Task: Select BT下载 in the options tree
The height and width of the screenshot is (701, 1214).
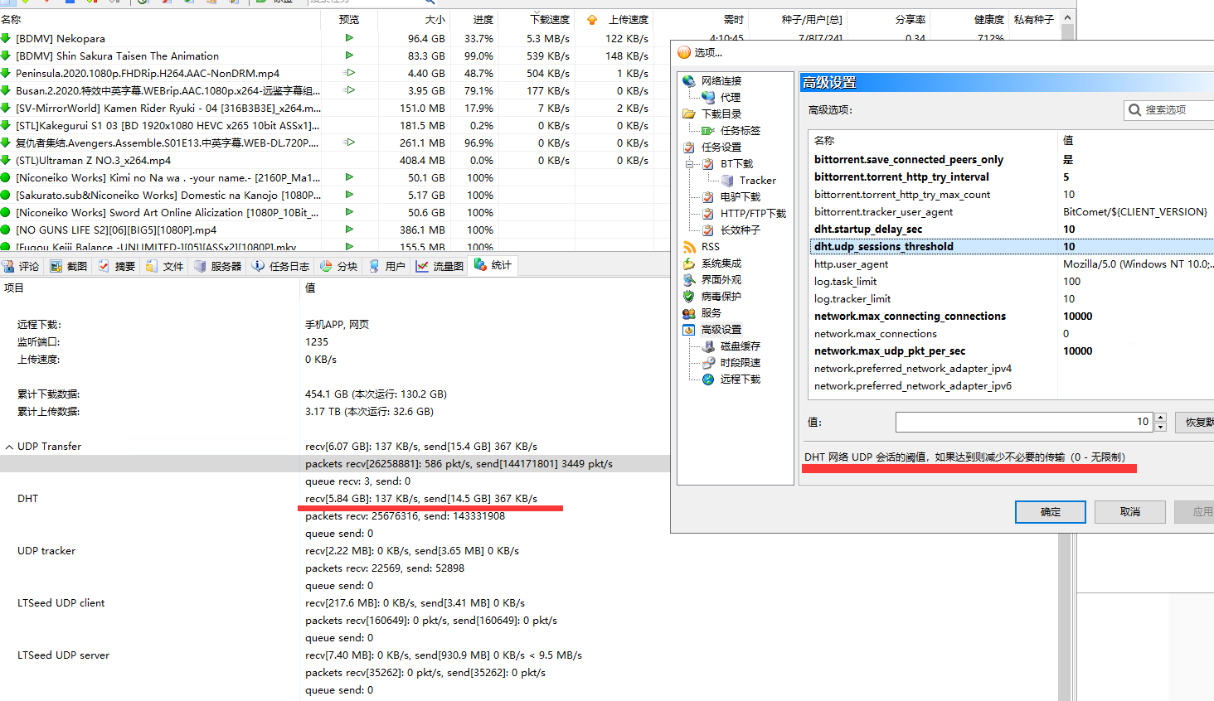Action: click(x=736, y=163)
